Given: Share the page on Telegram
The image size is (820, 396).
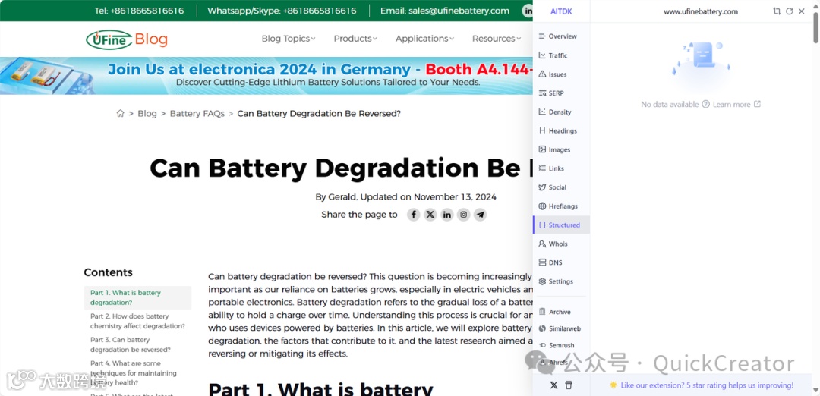Looking at the screenshot, I should [x=480, y=215].
